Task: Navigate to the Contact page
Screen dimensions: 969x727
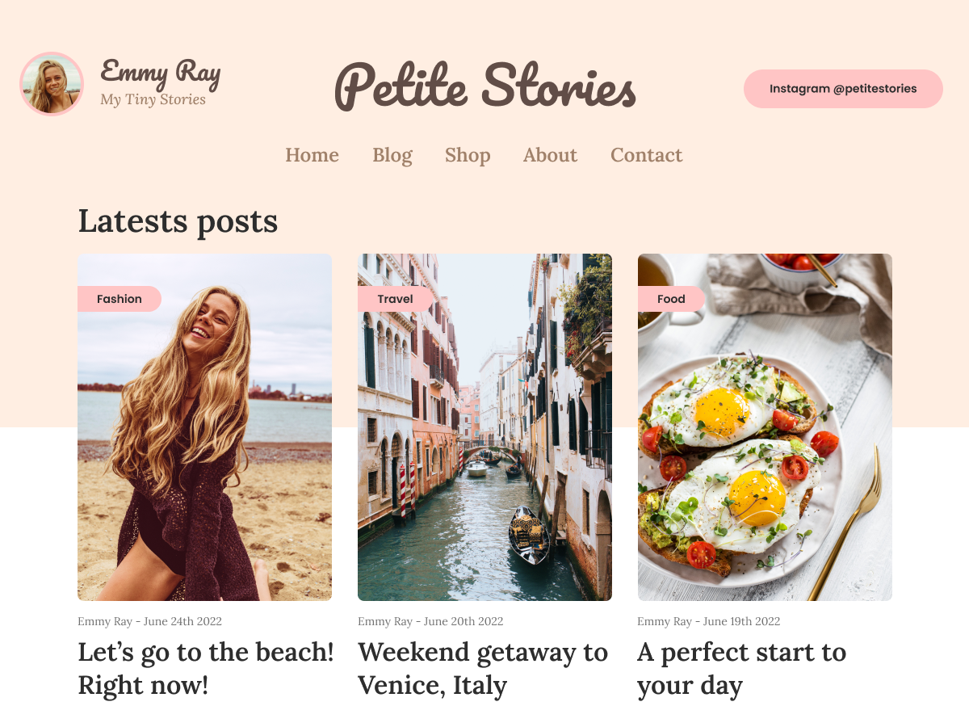Action: pyautogui.click(x=646, y=155)
